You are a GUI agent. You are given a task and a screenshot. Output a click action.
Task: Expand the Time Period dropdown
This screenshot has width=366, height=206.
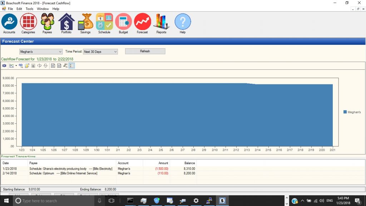(x=100, y=51)
